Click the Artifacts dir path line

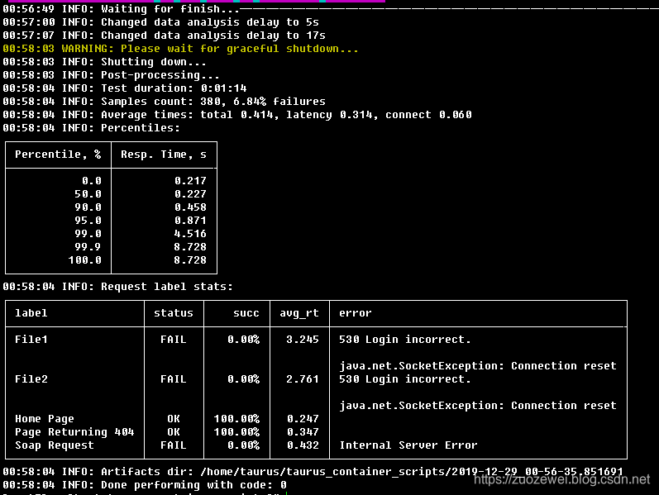tap(313, 472)
